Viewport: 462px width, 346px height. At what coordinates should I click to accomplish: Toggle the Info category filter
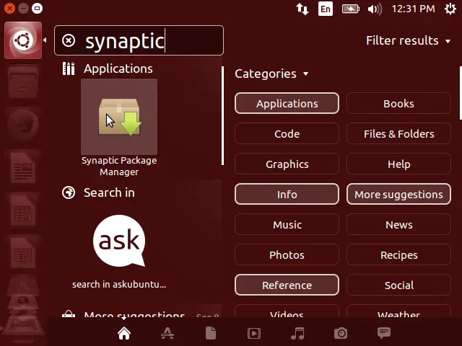click(x=287, y=194)
